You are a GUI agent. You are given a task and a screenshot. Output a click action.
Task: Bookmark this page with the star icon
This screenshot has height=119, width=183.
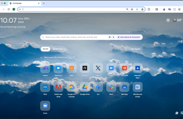(132, 9)
